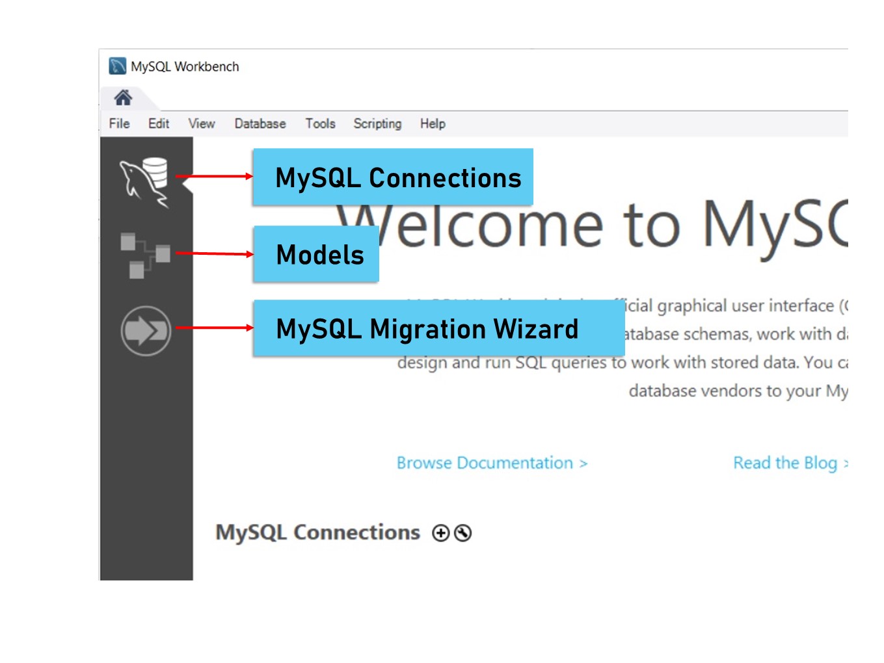Open the Database menu
Viewport: 884px width, 663px height.
click(260, 123)
